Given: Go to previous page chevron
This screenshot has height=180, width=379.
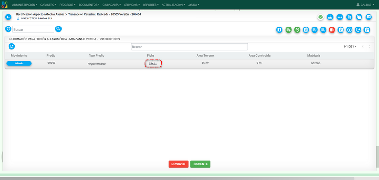Looking at the screenshot, I should pyautogui.click(x=363, y=46).
